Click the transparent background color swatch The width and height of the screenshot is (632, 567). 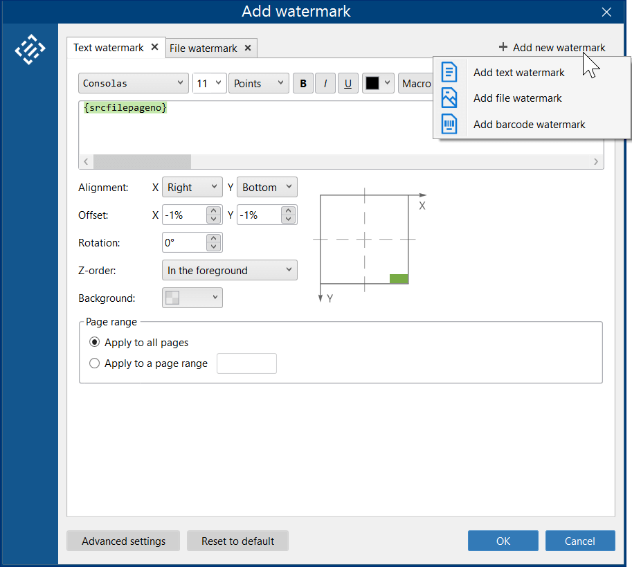click(x=172, y=298)
